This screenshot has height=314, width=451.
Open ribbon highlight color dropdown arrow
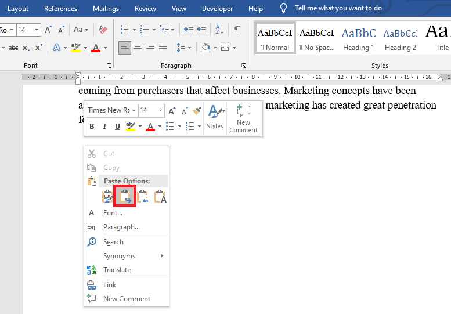pos(85,48)
